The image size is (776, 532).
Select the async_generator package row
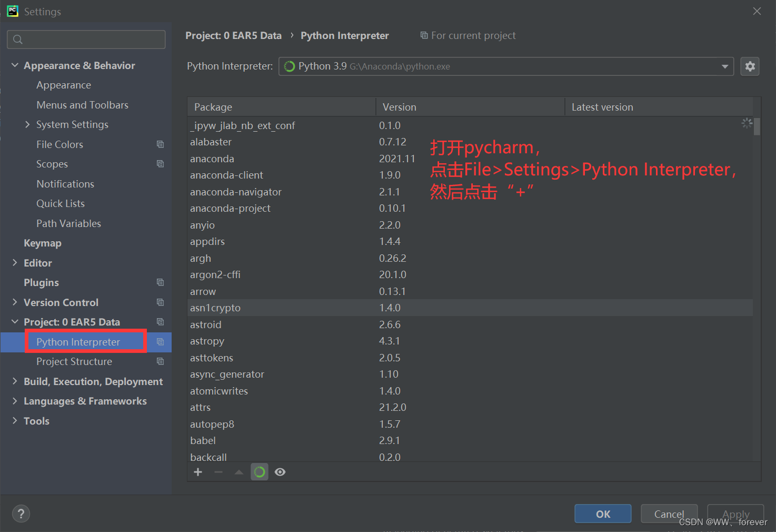[470, 374]
